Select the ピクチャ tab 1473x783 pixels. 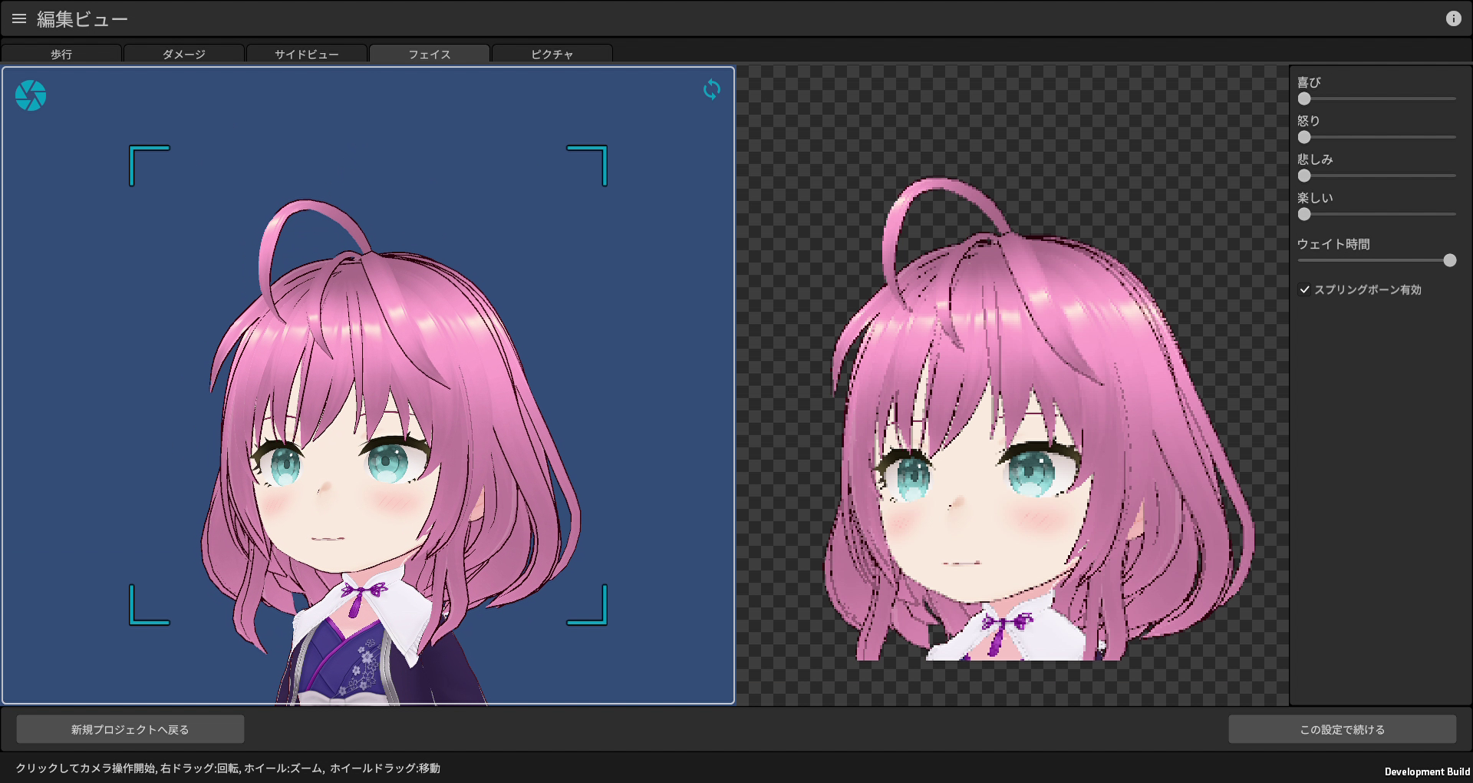pos(552,54)
